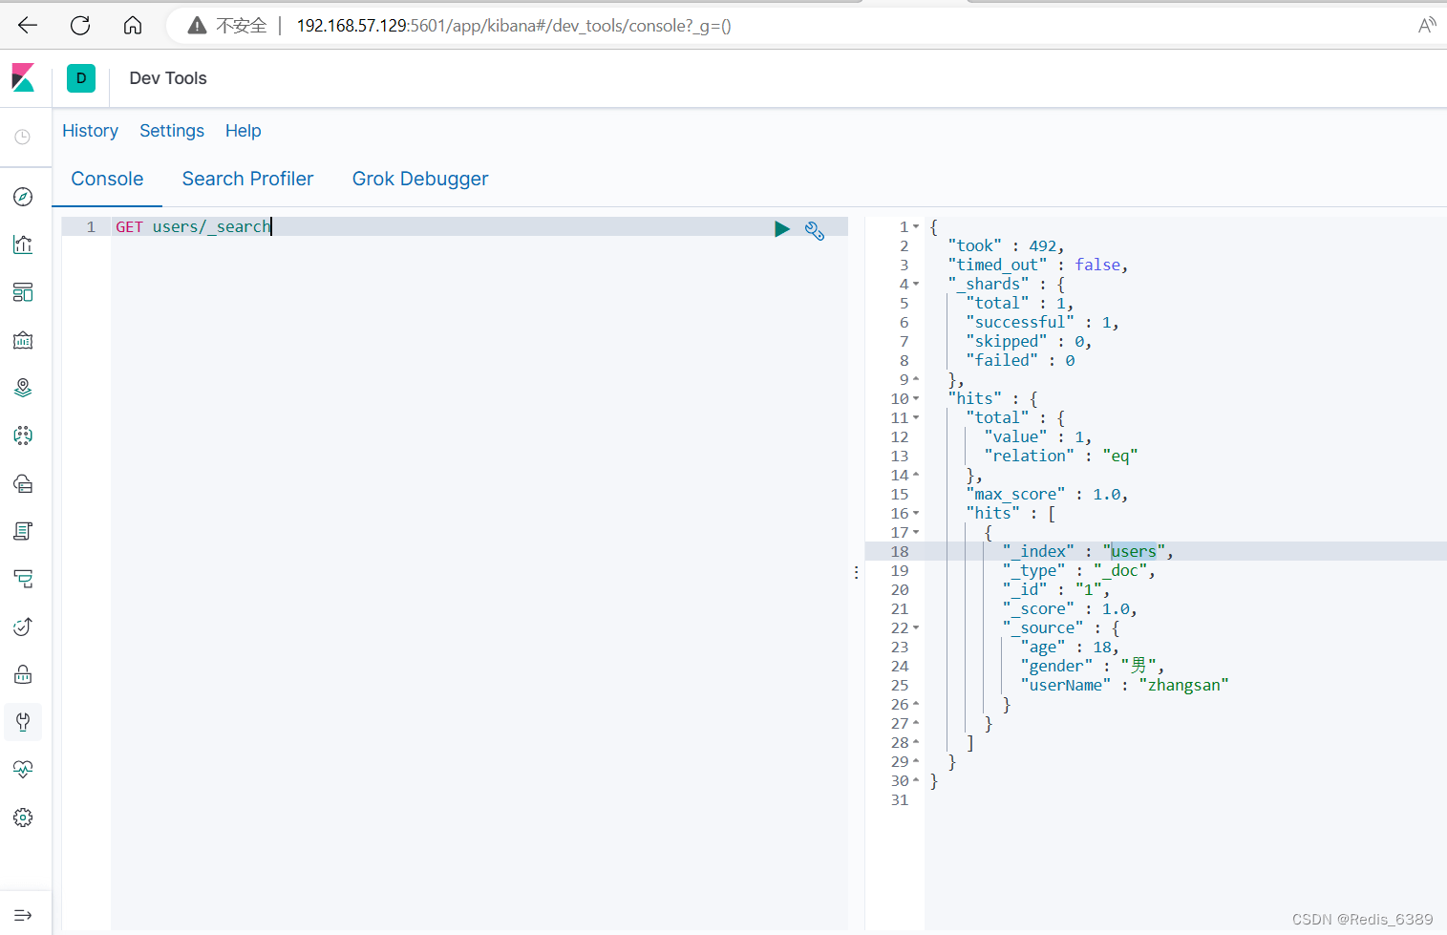This screenshot has height=935, width=1447.
Task: Select the Discover compass icon in sidebar
Action: [x=23, y=197]
